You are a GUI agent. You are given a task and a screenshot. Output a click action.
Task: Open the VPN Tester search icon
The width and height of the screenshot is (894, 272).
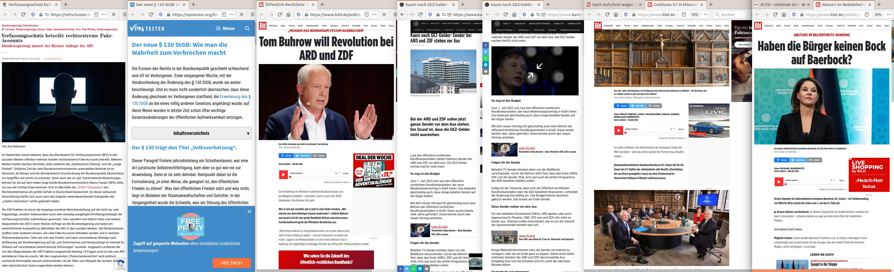tap(247, 29)
